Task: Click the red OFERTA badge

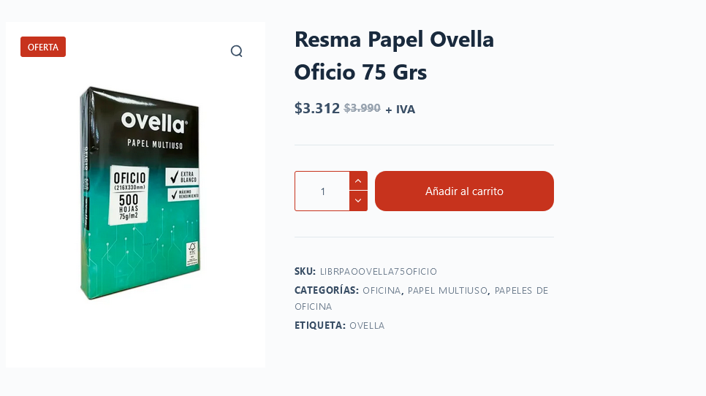Action: [43, 47]
